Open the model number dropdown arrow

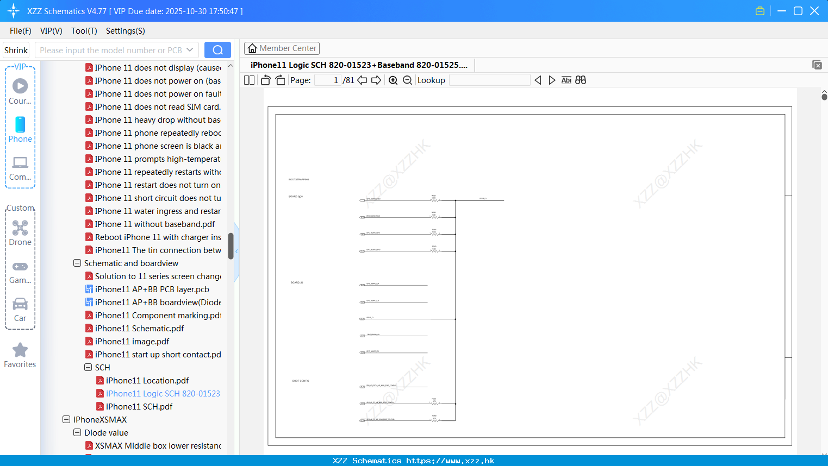pyautogui.click(x=190, y=50)
